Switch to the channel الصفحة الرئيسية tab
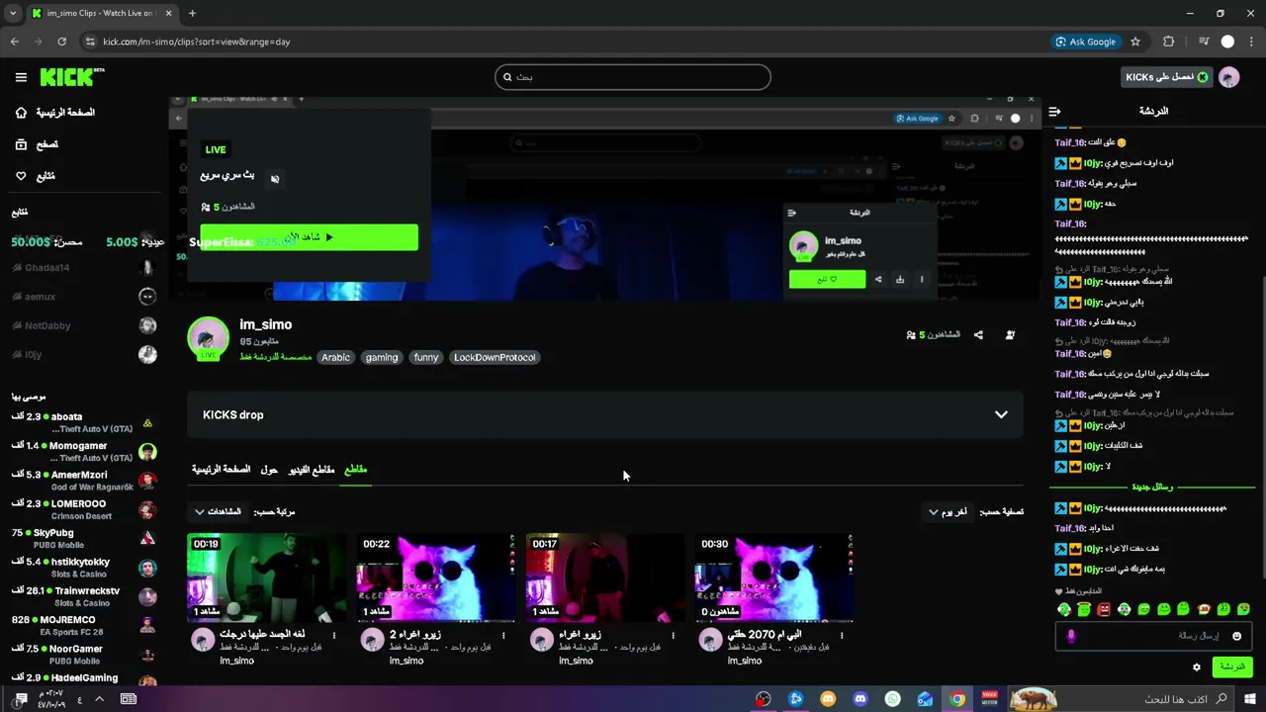The width and height of the screenshot is (1266, 712). point(221,470)
